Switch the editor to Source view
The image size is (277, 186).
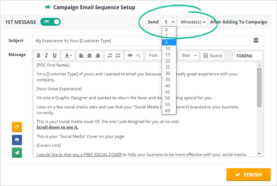tap(213, 56)
